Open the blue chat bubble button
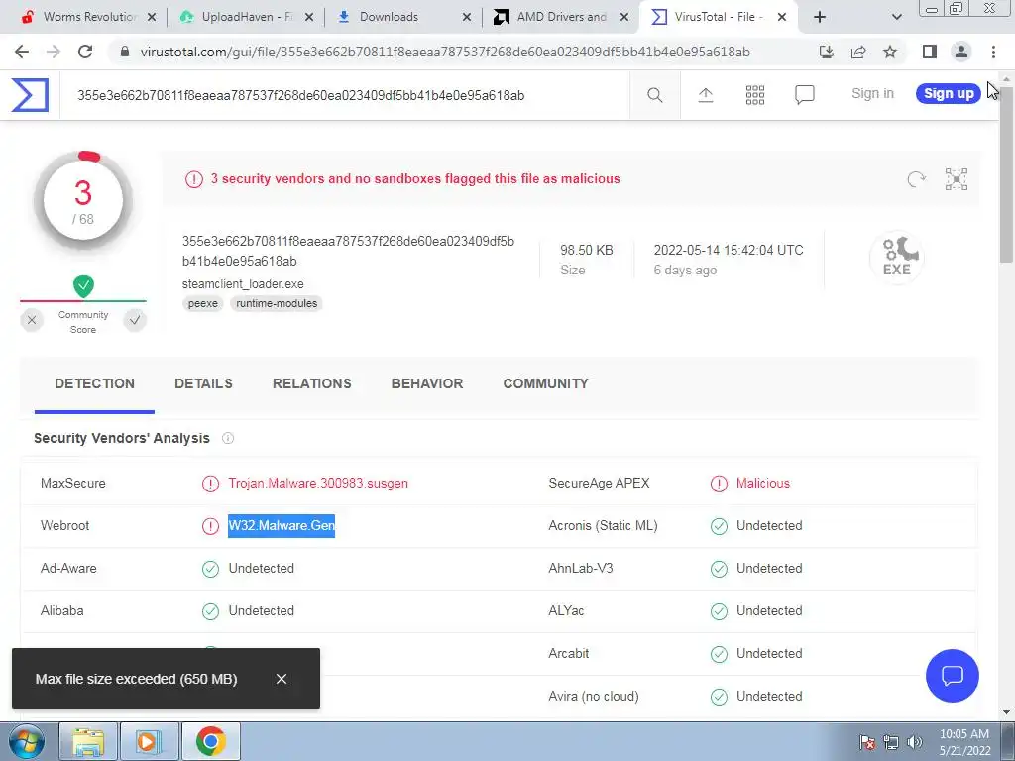1015x761 pixels. (x=953, y=676)
